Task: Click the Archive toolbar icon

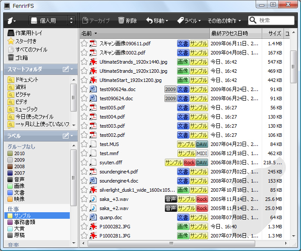Action: pos(85,20)
